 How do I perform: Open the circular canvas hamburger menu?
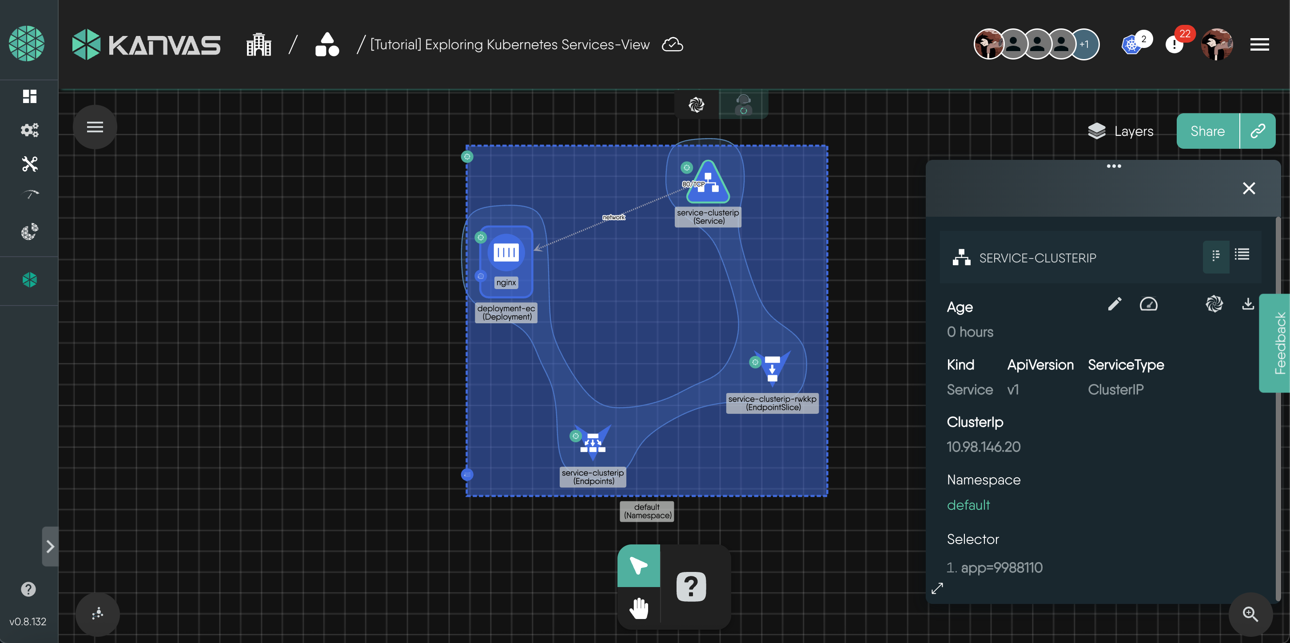(x=95, y=127)
